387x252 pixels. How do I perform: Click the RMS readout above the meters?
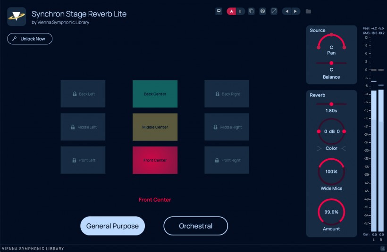click(x=373, y=33)
